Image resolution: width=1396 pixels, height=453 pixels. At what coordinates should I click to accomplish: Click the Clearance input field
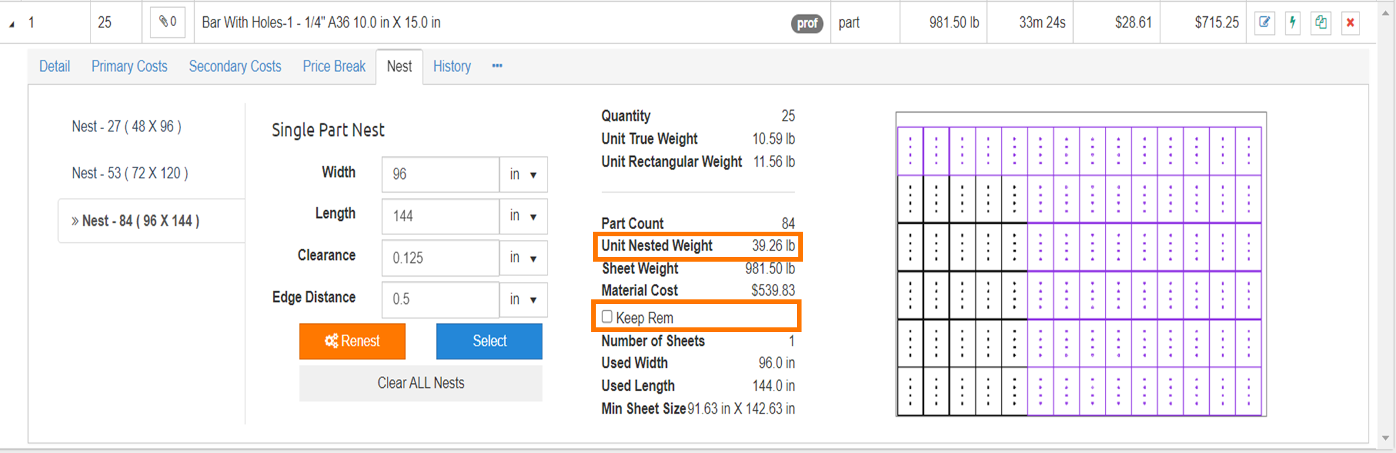(x=440, y=258)
